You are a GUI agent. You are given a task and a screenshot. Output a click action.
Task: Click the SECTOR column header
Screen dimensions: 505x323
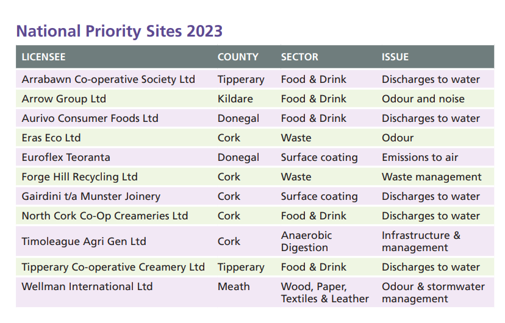[299, 57]
